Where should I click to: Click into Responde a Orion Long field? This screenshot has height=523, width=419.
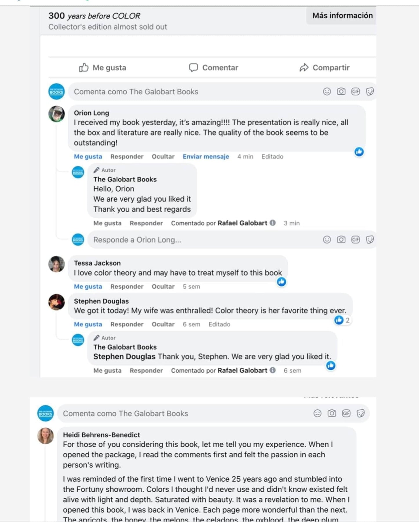[x=203, y=240]
